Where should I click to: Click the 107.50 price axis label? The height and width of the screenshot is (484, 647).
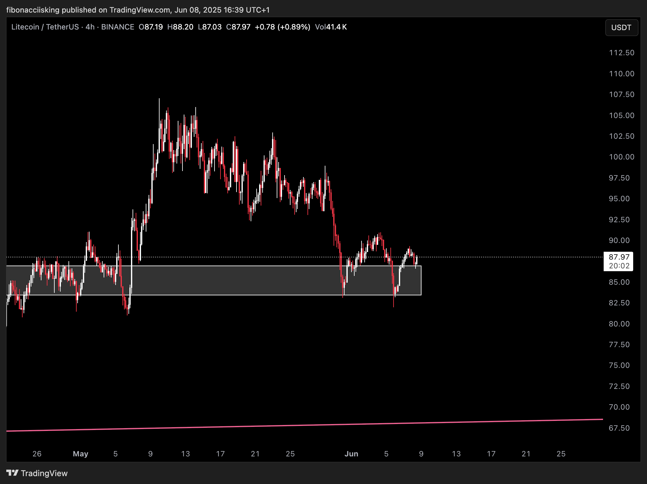point(622,94)
